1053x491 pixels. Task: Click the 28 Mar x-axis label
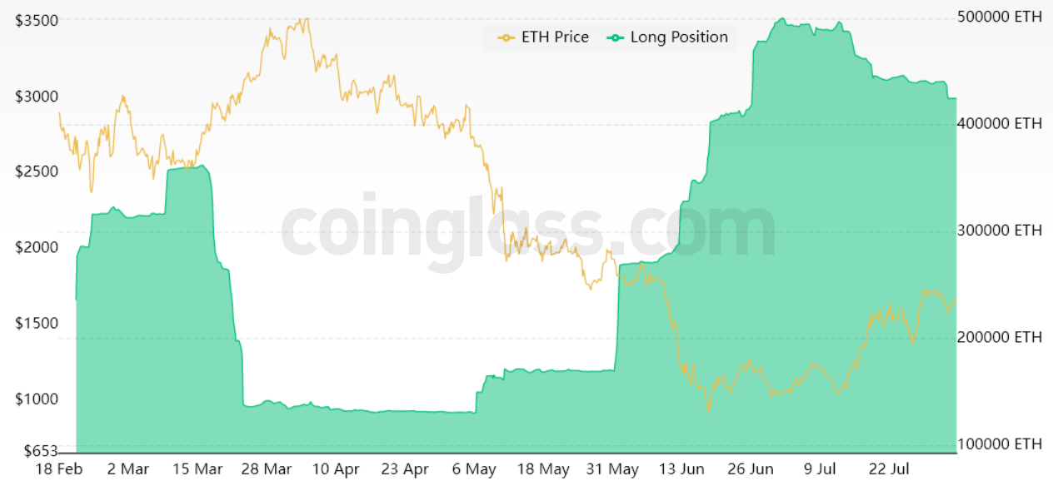(267, 469)
